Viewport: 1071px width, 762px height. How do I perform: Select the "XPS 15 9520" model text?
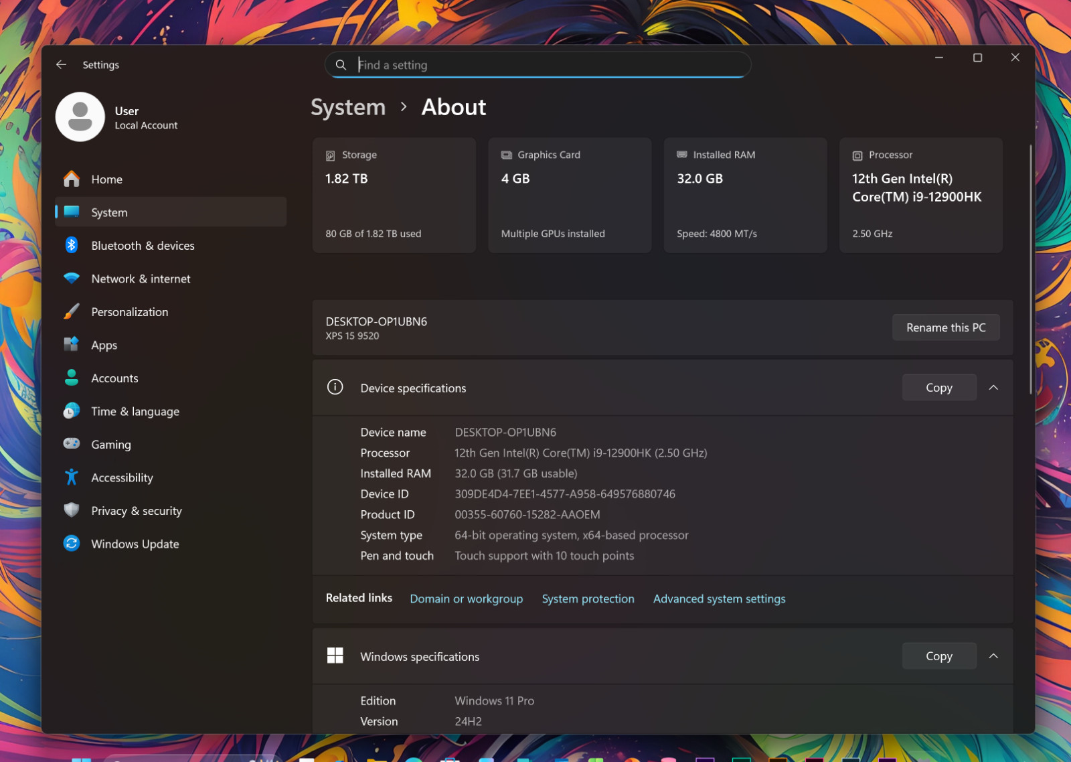point(352,336)
